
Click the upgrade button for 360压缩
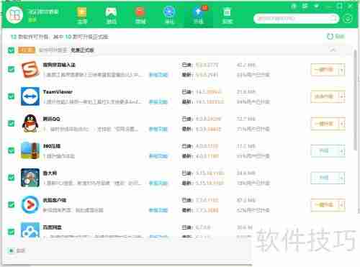pos(324,151)
